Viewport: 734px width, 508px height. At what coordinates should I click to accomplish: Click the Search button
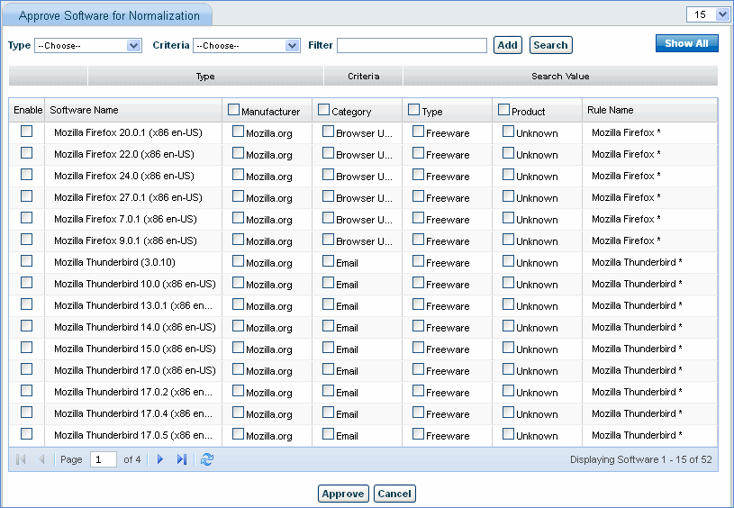pyautogui.click(x=550, y=45)
